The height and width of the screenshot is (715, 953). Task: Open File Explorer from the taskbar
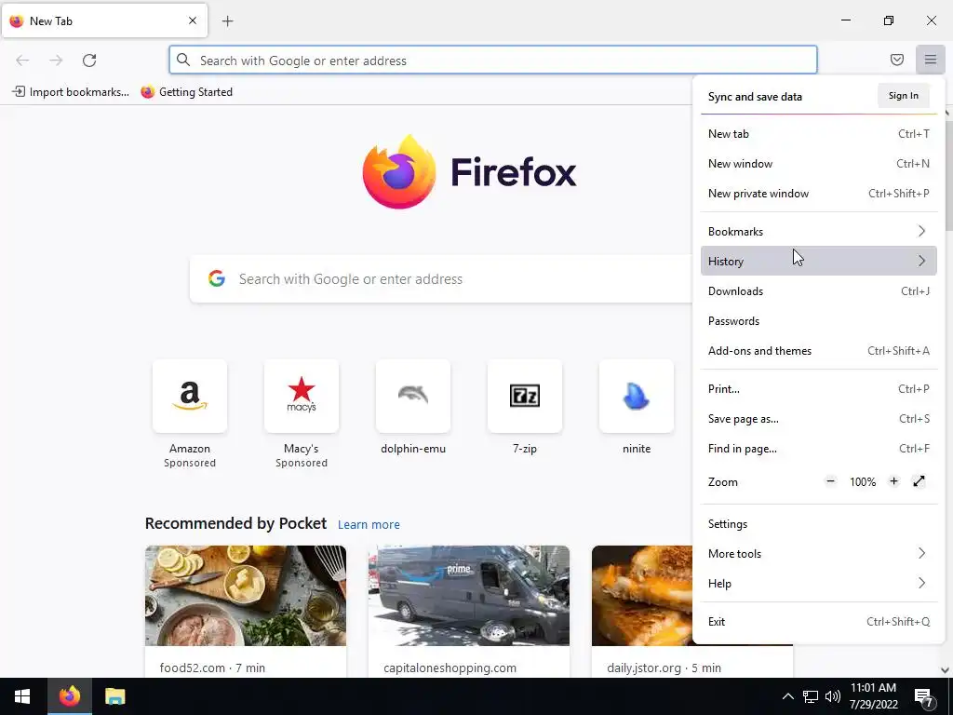pos(114,696)
